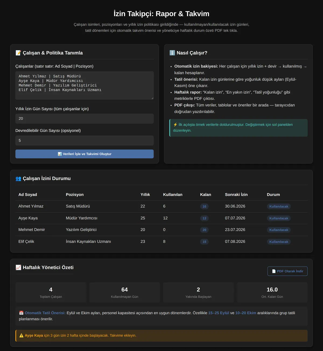The width and height of the screenshot is (323, 351).
Task: Click the highlighted 15–25 Eylül date range
Action: [219, 313]
